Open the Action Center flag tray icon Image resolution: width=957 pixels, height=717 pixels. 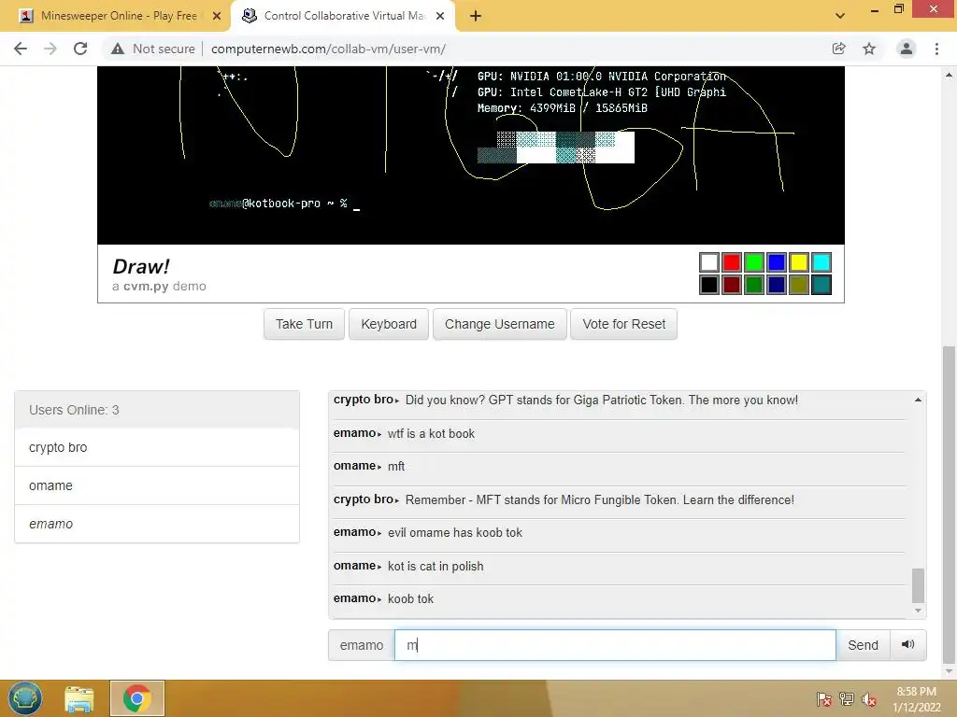tap(824, 699)
